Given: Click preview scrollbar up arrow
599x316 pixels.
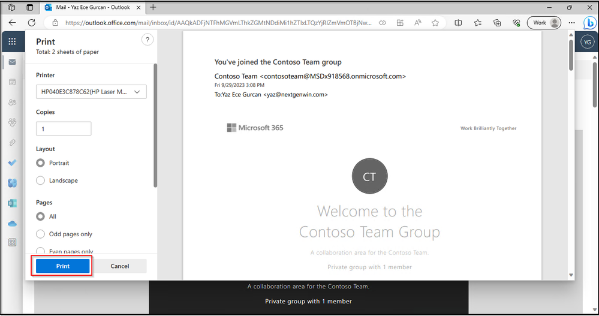Looking at the screenshot, I should (571, 35).
